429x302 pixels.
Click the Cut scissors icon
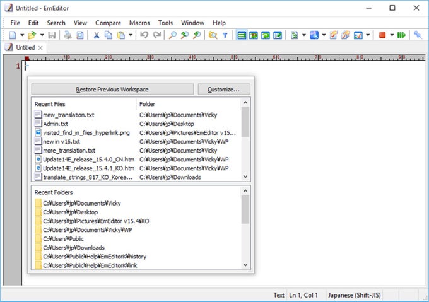97,35
